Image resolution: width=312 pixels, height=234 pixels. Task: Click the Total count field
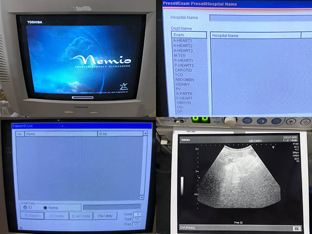[136, 219]
